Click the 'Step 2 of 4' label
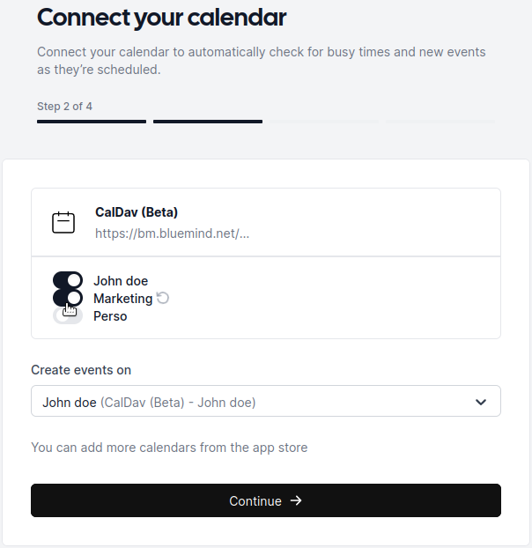The width and height of the screenshot is (532, 548). [64, 107]
